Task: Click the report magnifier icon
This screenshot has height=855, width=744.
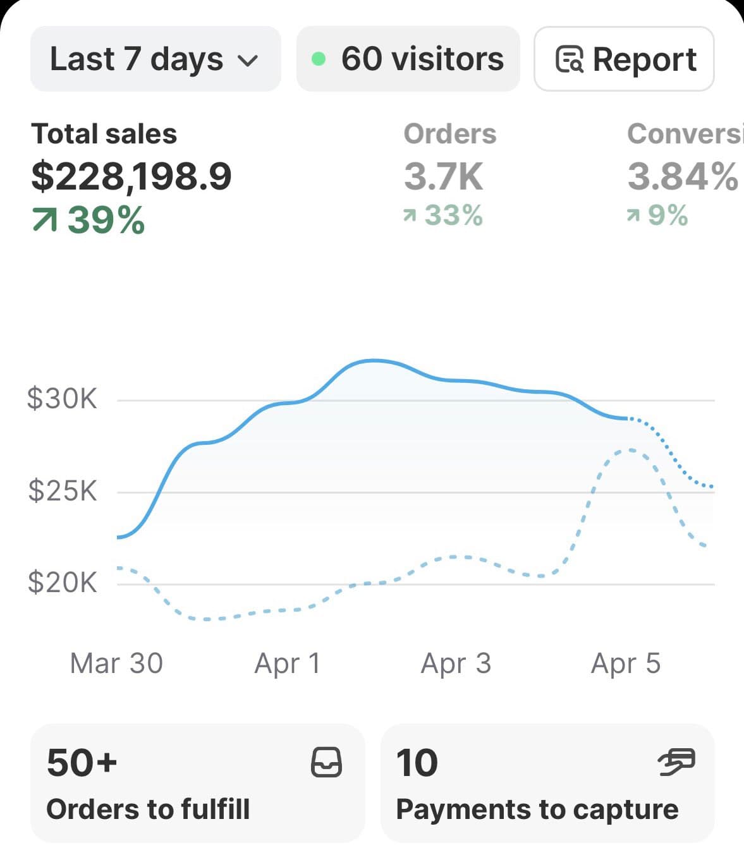Action: 569,60
